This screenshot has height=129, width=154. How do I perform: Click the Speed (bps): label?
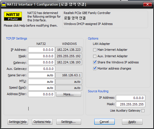18,87
